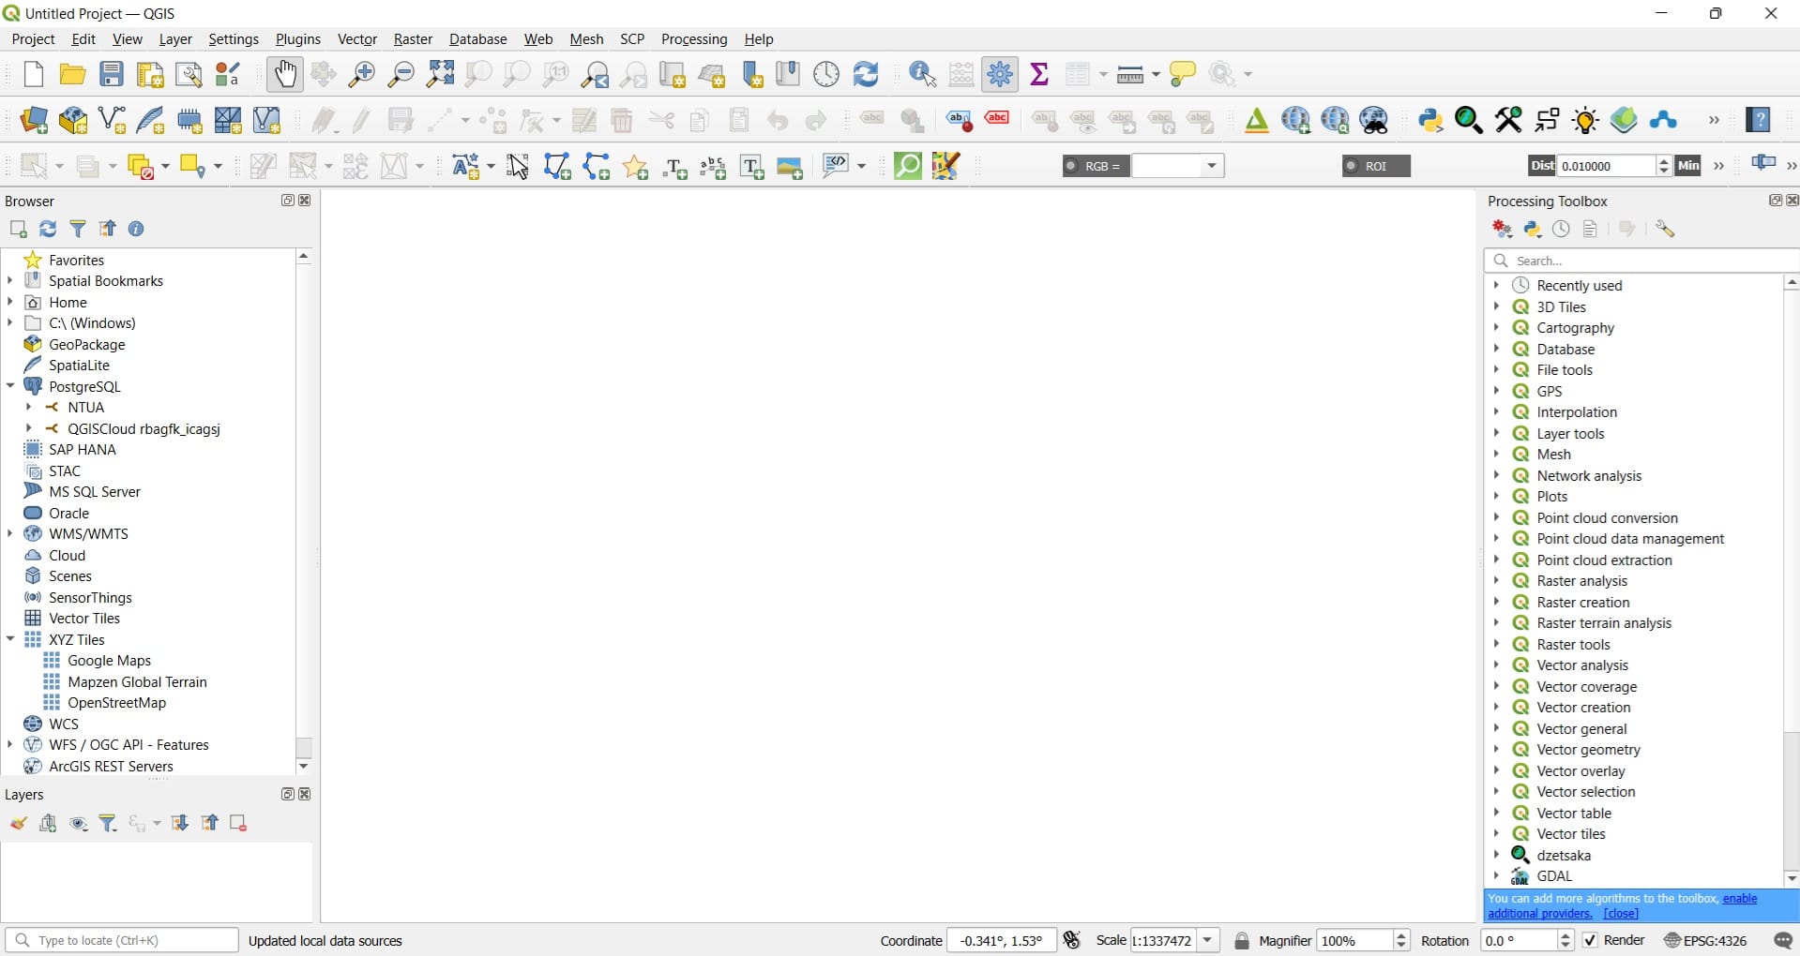Select the Zoom In magnifier tool
1800x956 pixels.
[362, 74]
